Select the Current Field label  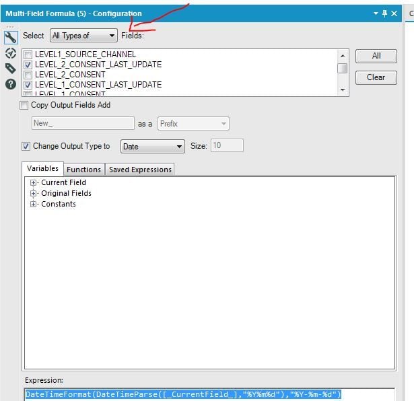64,182
